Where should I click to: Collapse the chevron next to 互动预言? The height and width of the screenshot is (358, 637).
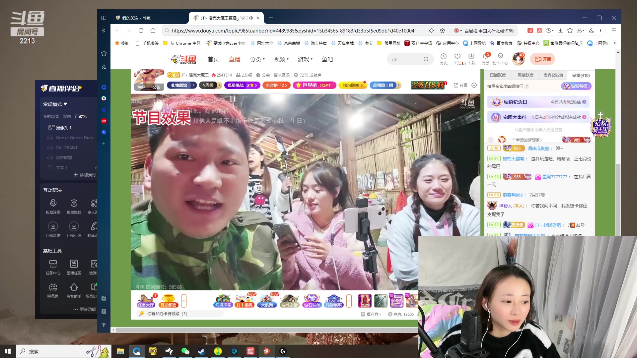tap(184, 301)
